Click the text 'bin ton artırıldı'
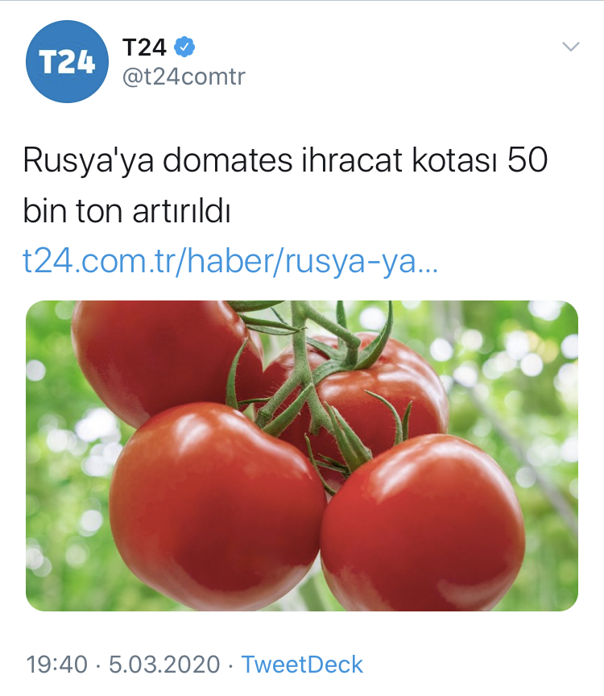604x696 pixels. (126, 210)
